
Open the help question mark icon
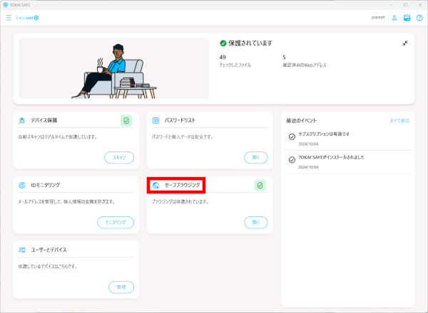click(x=419, y=17)
